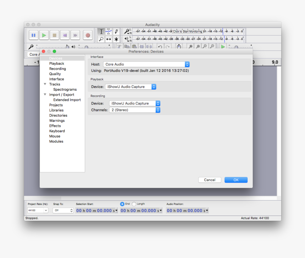305x258 pixels.
Task: Open the Directories preferences category
Action: pyautogui.click(x=58, y=115)
